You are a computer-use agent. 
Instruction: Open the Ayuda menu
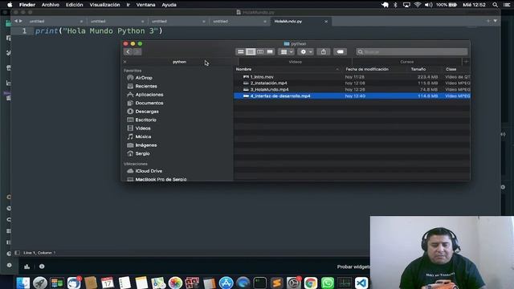[x=169, y=5]
